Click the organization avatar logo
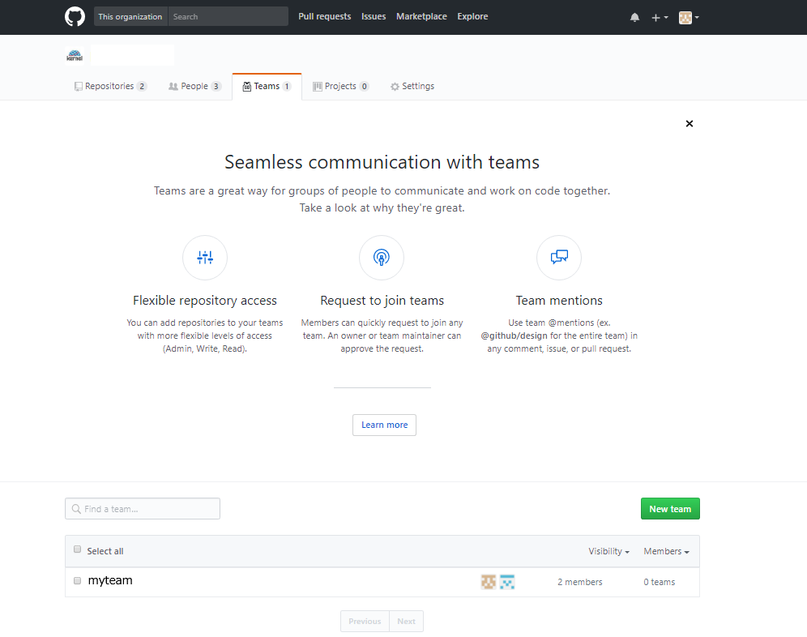This screenshot has height=637, width=807. point(75,56)
